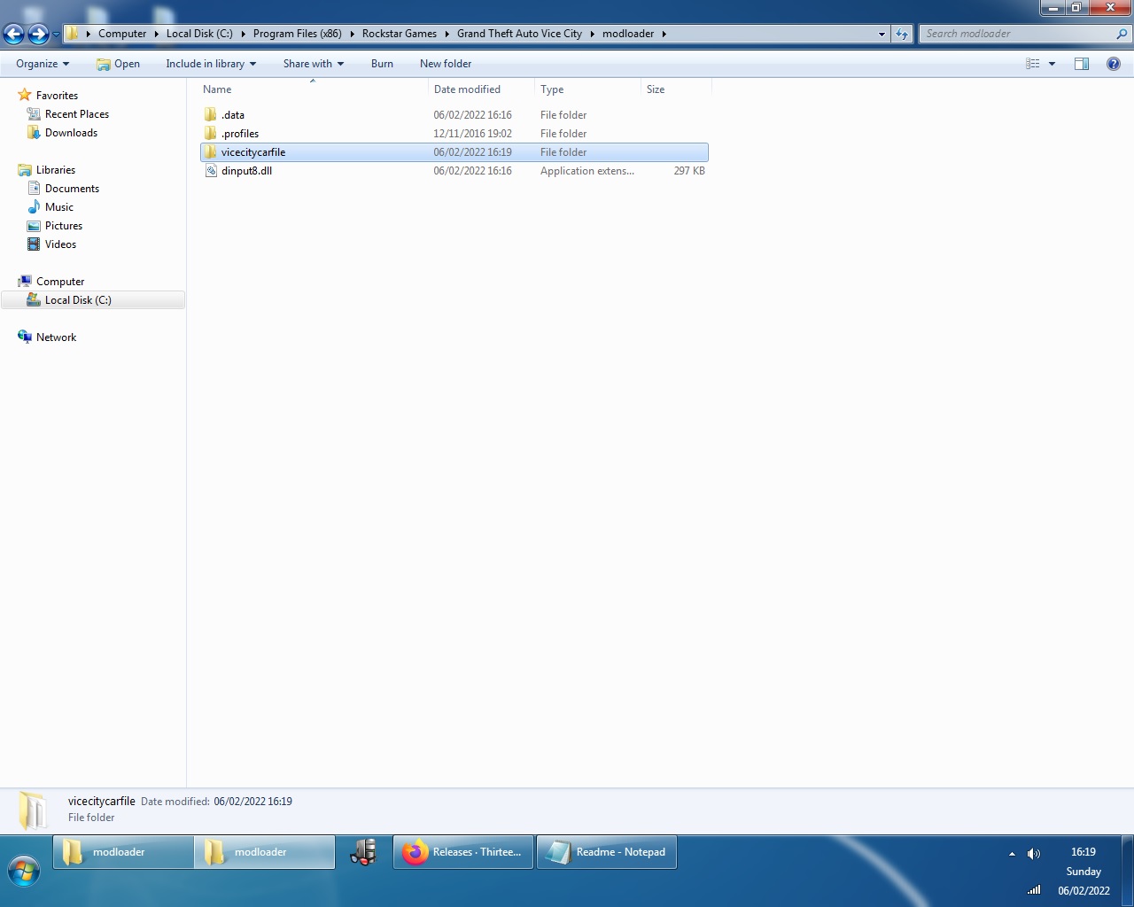Image resolution: width=1134 pixels, height=907 pixels.
Task: Choose Burn in the toolbar
Action: pos(382,64)
